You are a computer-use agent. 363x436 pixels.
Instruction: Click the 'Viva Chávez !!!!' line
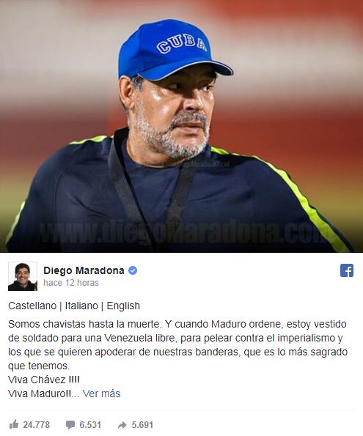(x=44, y=380)
